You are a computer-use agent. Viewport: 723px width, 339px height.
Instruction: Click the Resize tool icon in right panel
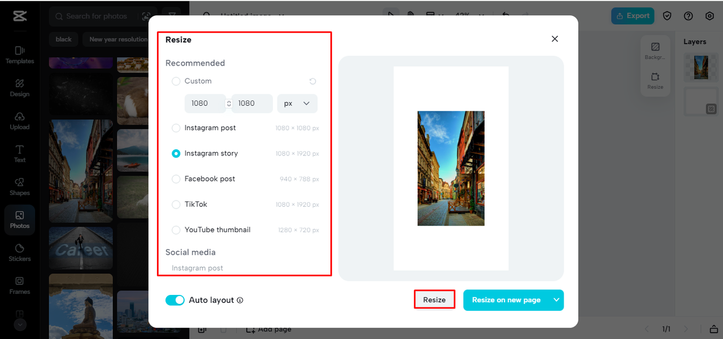click(x=655, y=80)
